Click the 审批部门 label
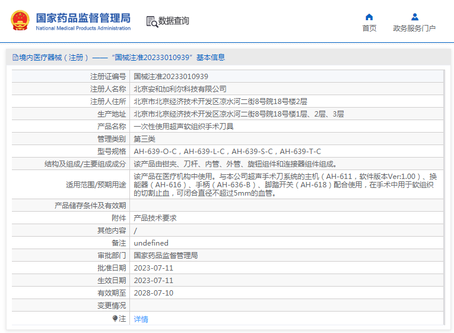Viewport: 454px width, 333px height. (x=112, y=255)
